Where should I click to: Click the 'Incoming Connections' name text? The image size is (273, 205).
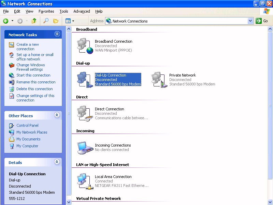pos(113,145)
